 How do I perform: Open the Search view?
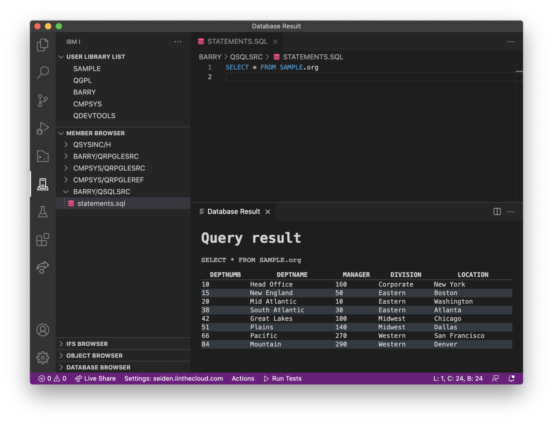[x=43, y=72]
